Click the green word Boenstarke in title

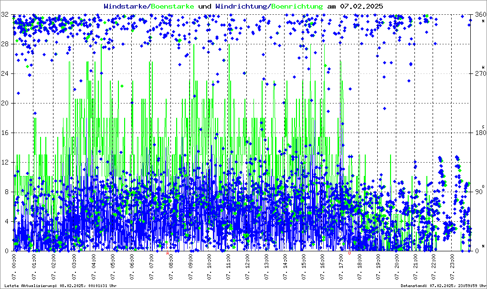pos(173,6)
